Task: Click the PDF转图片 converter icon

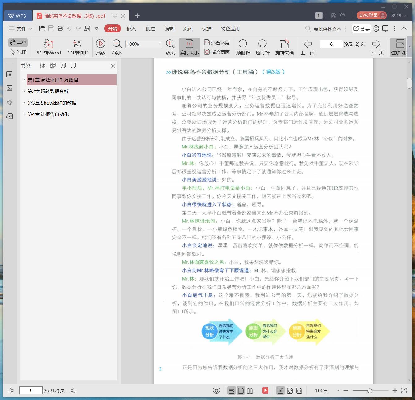Action: pos(77,44)
